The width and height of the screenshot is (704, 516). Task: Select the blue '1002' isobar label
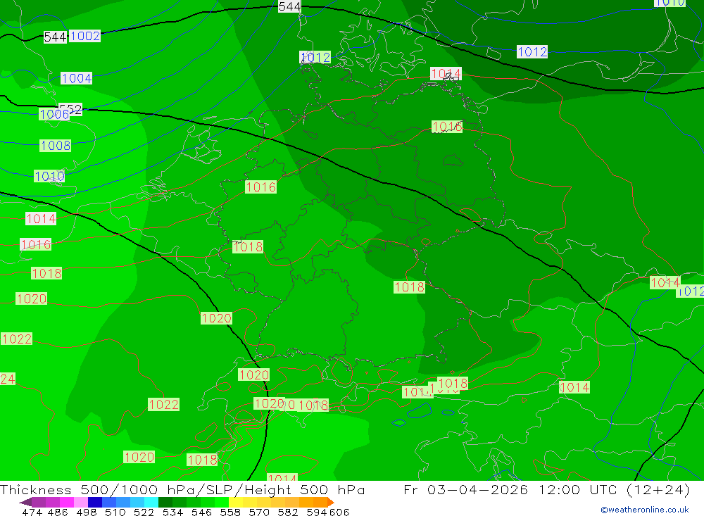pos(85,36)
